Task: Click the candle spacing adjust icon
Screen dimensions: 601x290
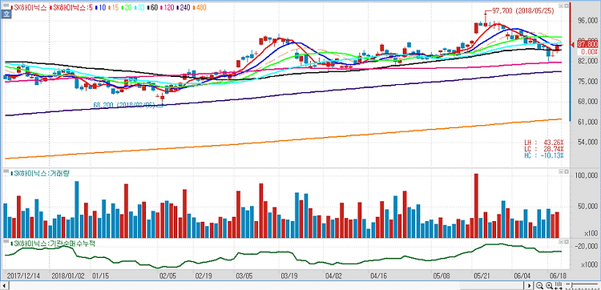Action: (559, 285)
